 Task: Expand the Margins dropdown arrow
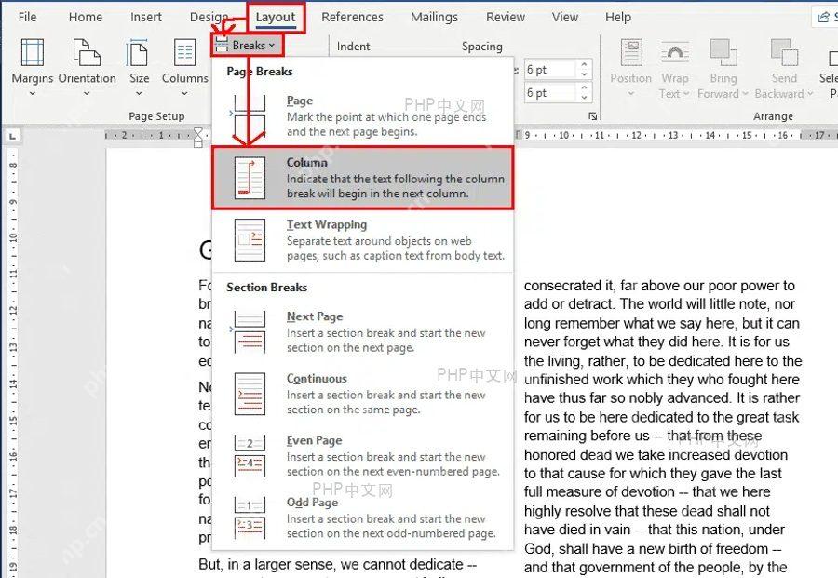[32, 93]
